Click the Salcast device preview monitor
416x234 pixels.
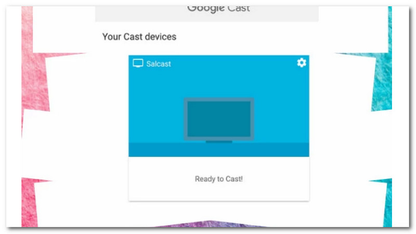click(219, 120)
